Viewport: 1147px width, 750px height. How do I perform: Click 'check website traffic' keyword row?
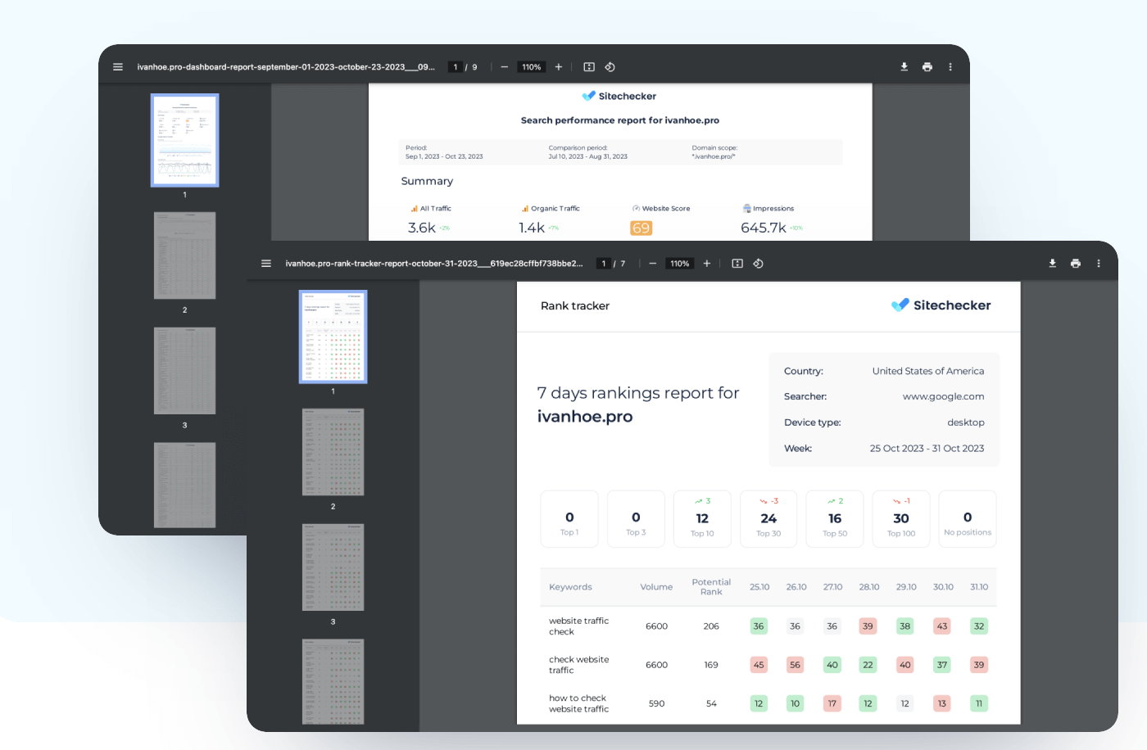768,665
